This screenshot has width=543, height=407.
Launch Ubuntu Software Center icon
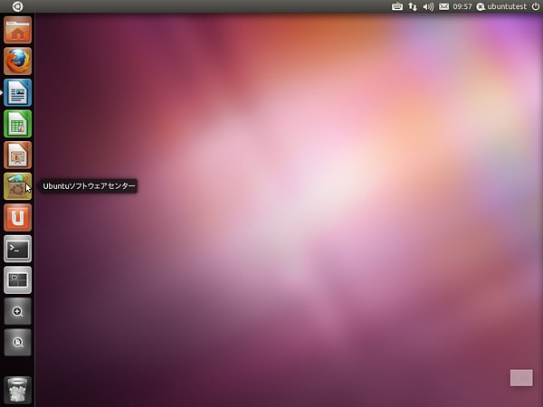pyautogui.click(x=18, y=186)
